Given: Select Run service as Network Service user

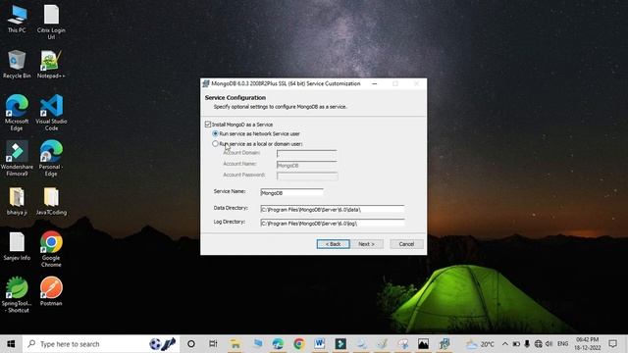Looking at the screenshot, I should click(215, 133).
